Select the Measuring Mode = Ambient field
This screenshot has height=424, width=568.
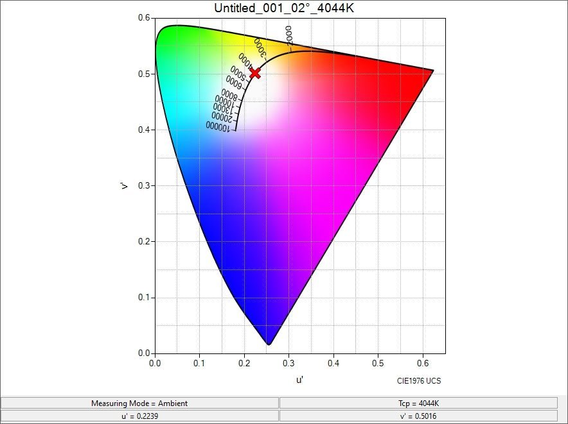(x=139, y=403)
